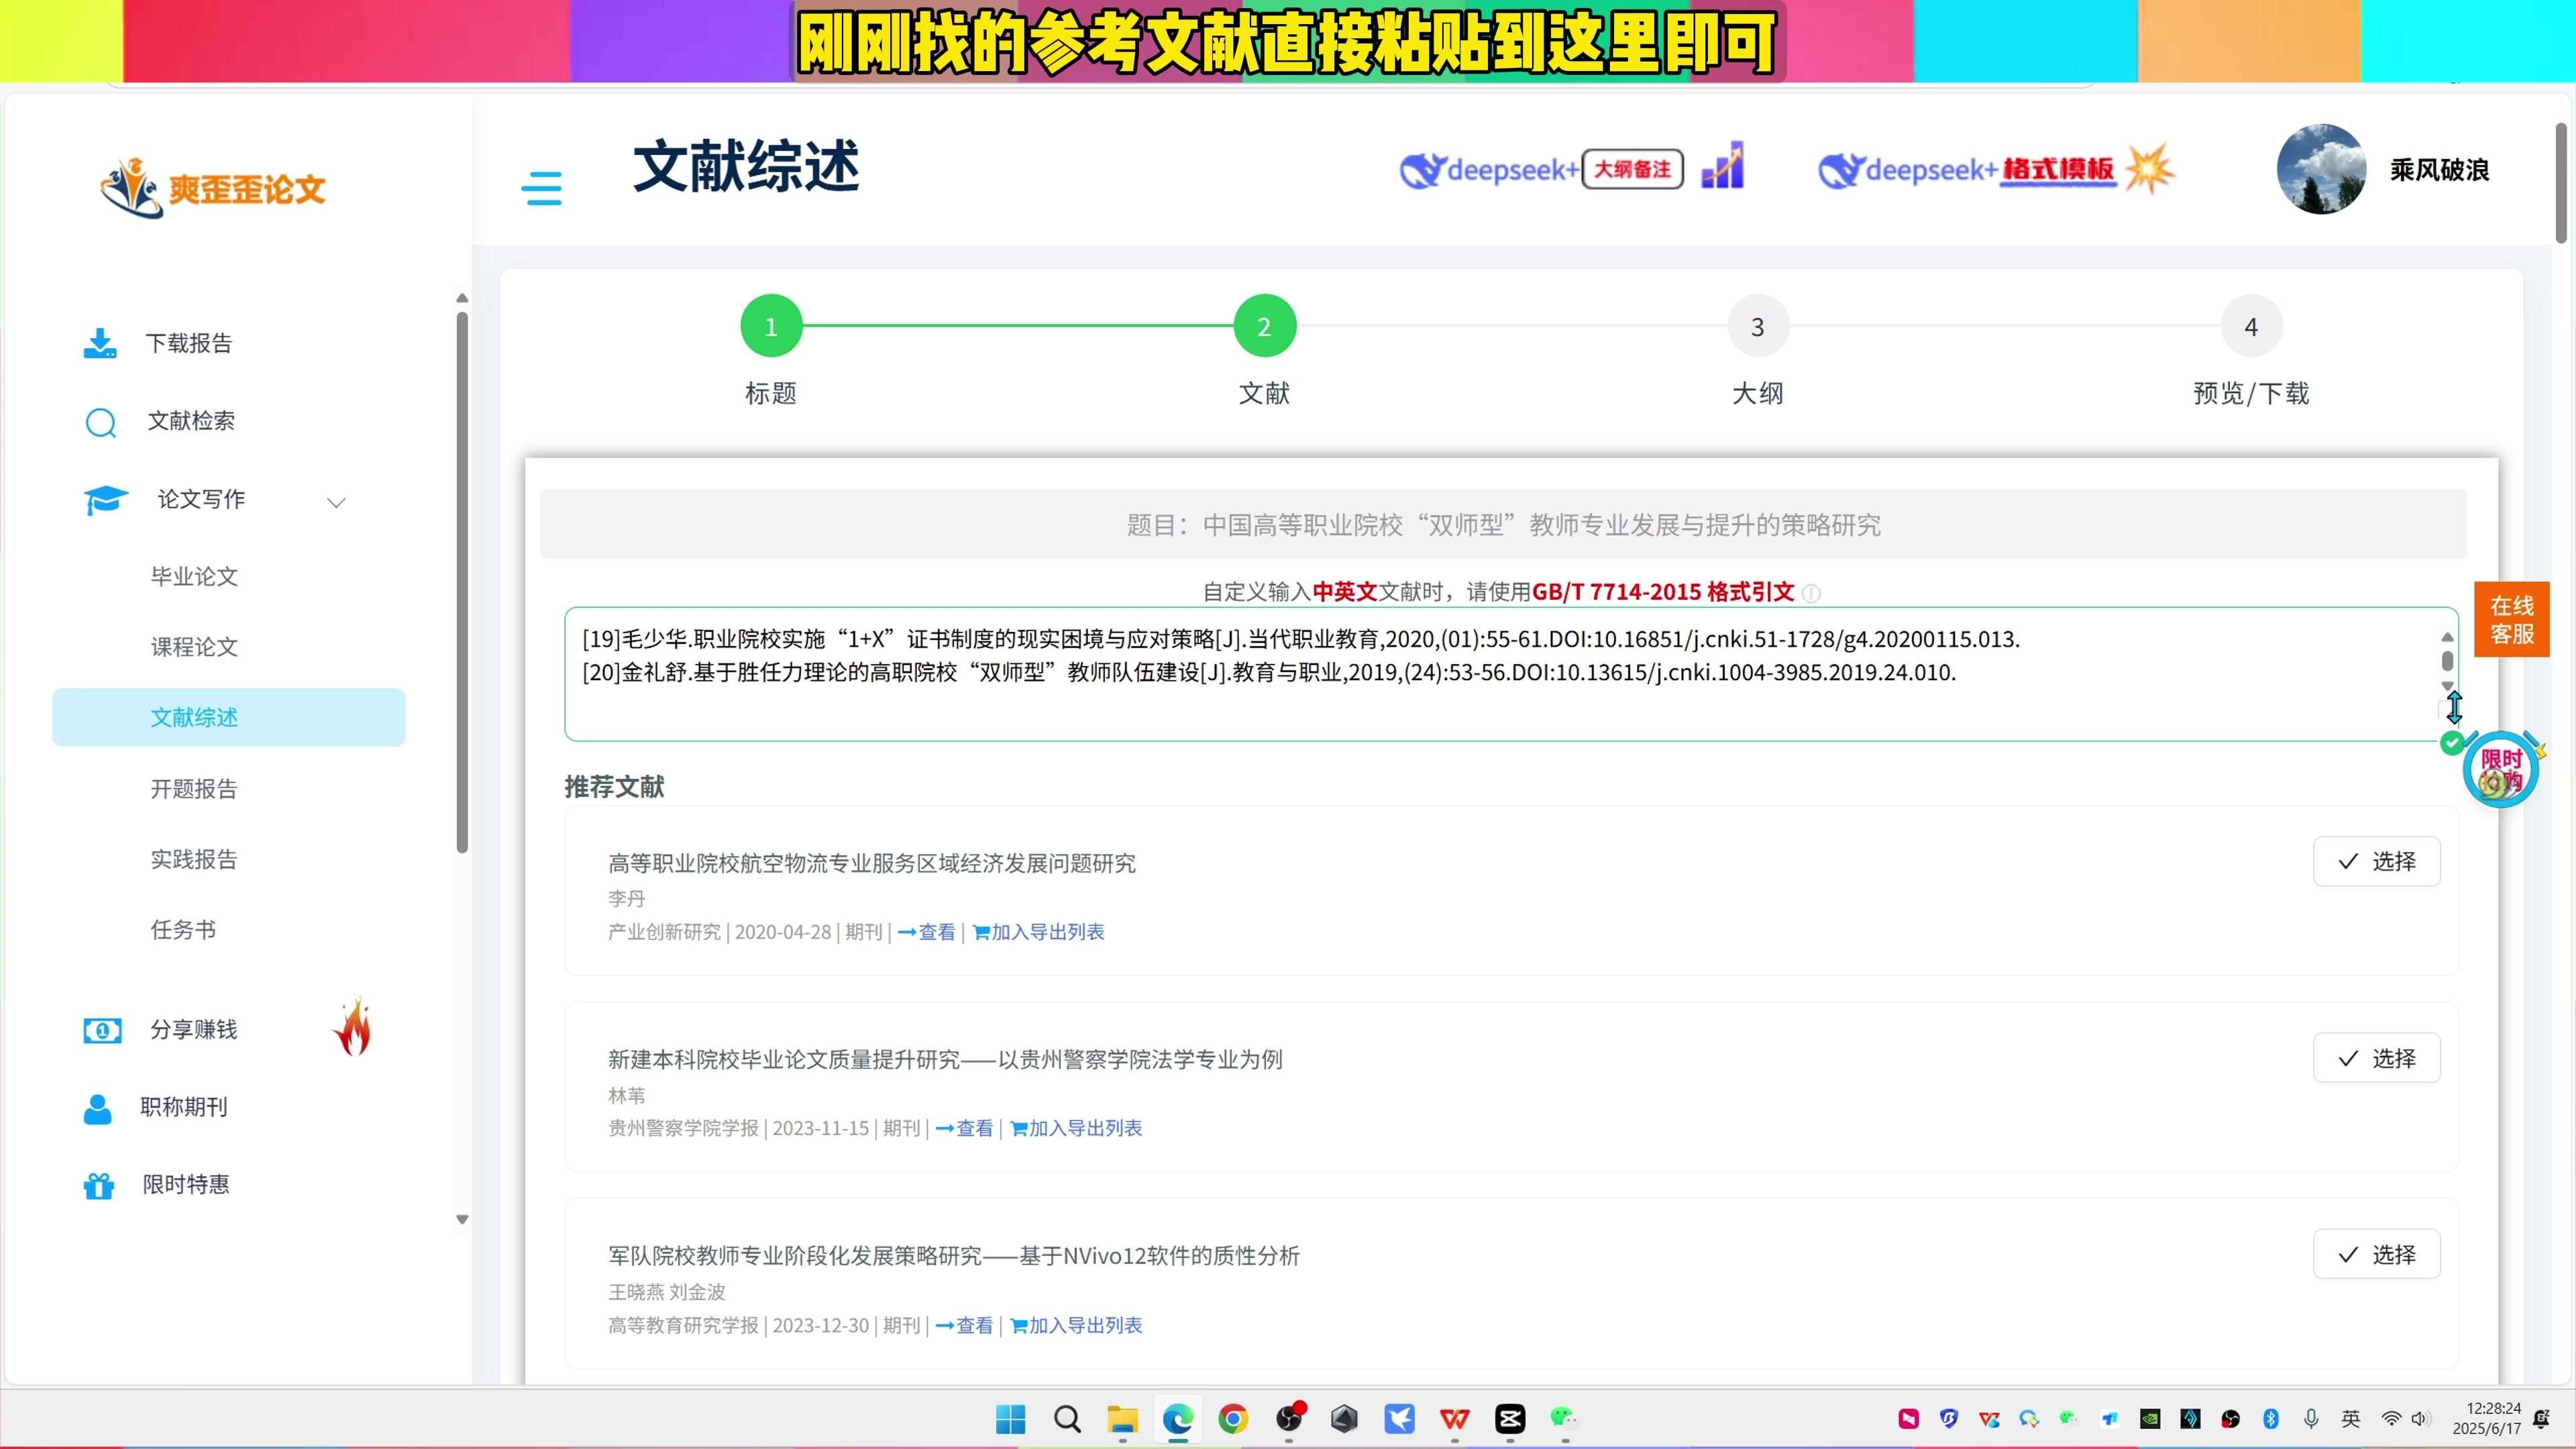Open WPS Office from taskbar

pos(1455,1419)
